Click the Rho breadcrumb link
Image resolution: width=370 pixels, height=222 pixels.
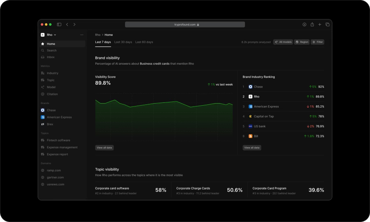98,35
